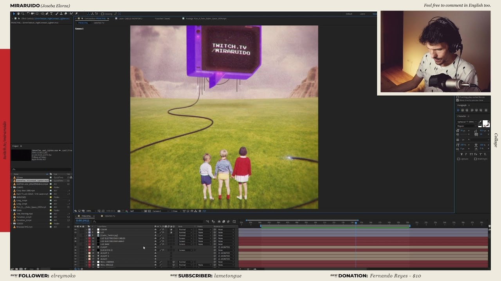The height and width of the screenshot is (281, 501).
Task: Hide the LUT layer eye
Action: (76, 232)
